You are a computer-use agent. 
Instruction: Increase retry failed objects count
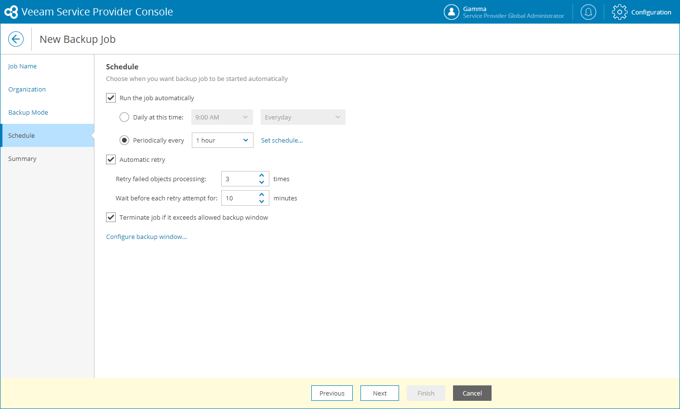click(x=262, y=175)
